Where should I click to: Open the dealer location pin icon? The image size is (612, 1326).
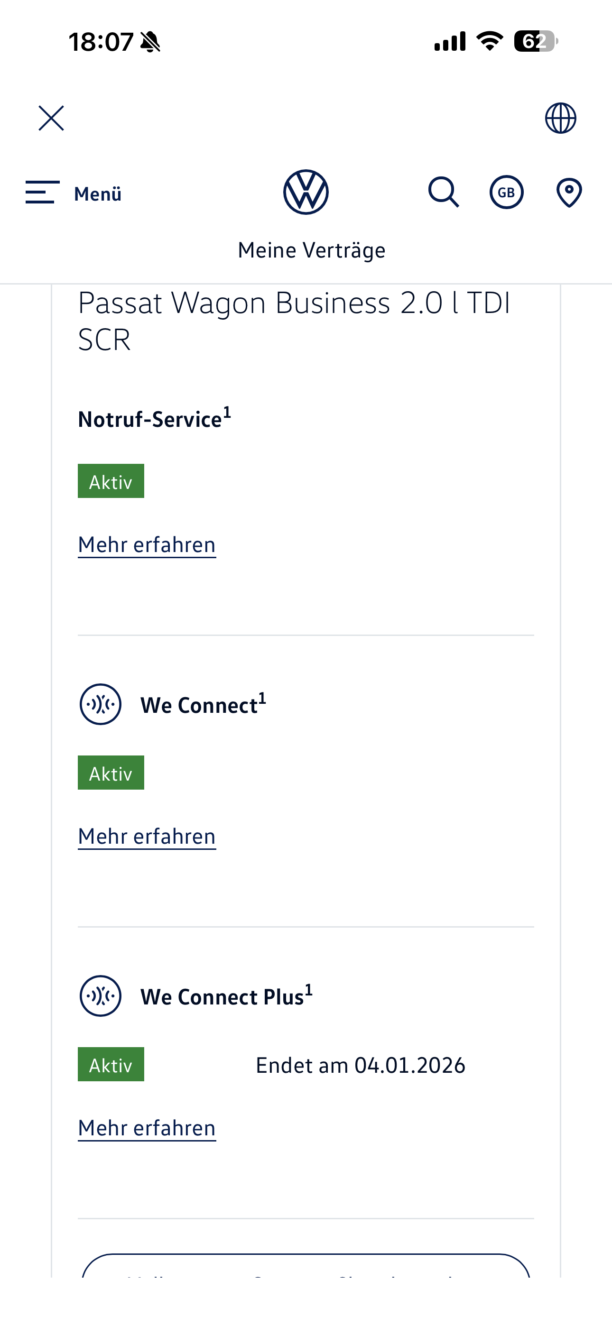(x=569, y=192)
